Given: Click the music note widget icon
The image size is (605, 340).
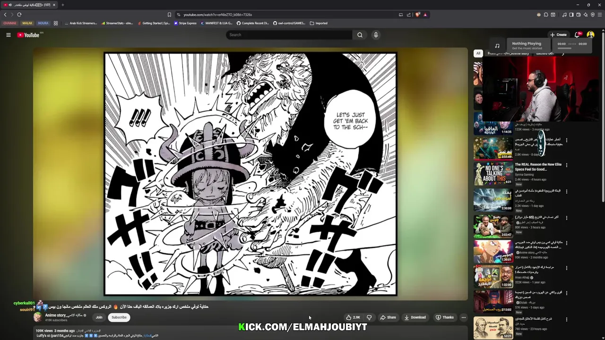Looking at the screenshot, I should (497, 46).
